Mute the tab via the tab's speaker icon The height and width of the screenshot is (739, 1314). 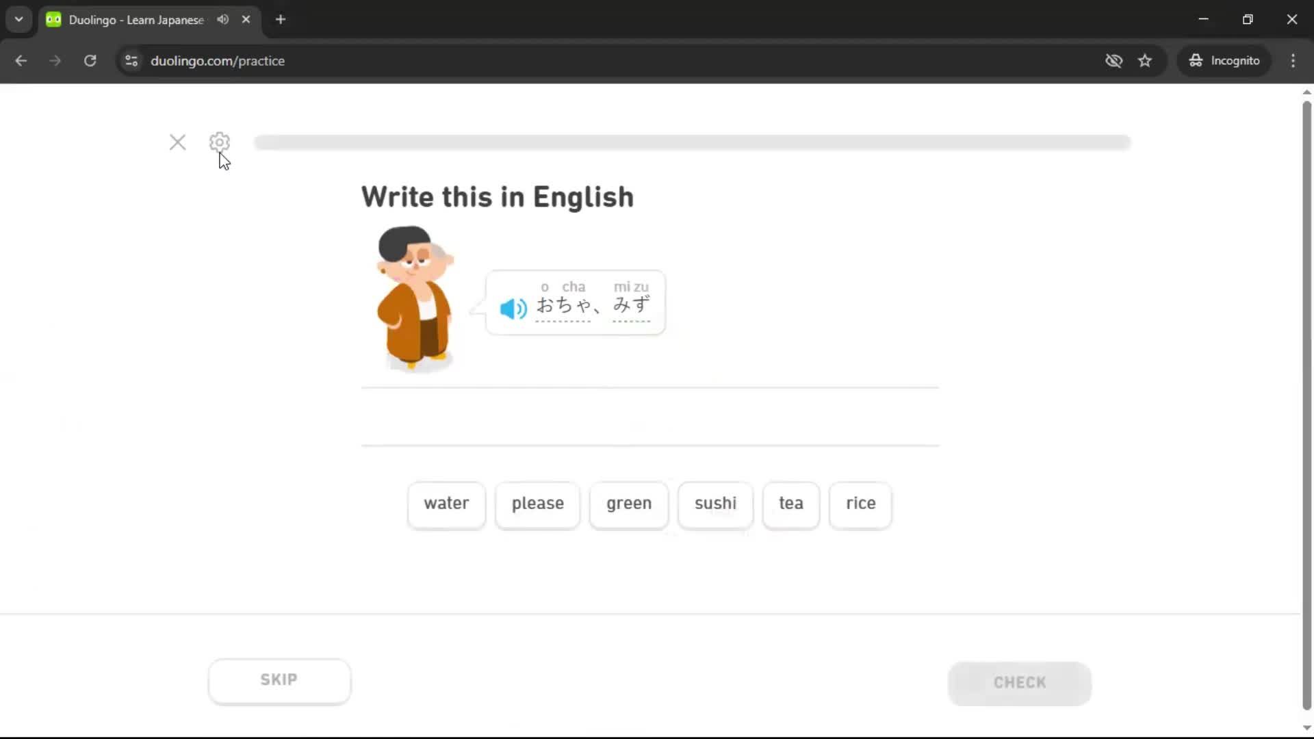coord(222,19)
